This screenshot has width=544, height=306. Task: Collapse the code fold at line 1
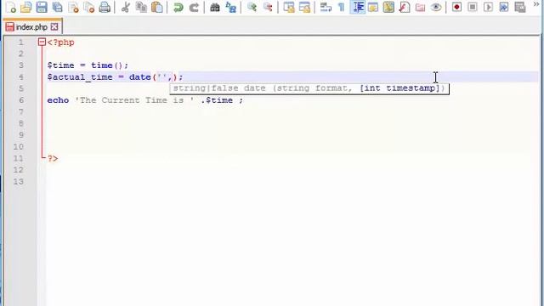click(42, 42)
